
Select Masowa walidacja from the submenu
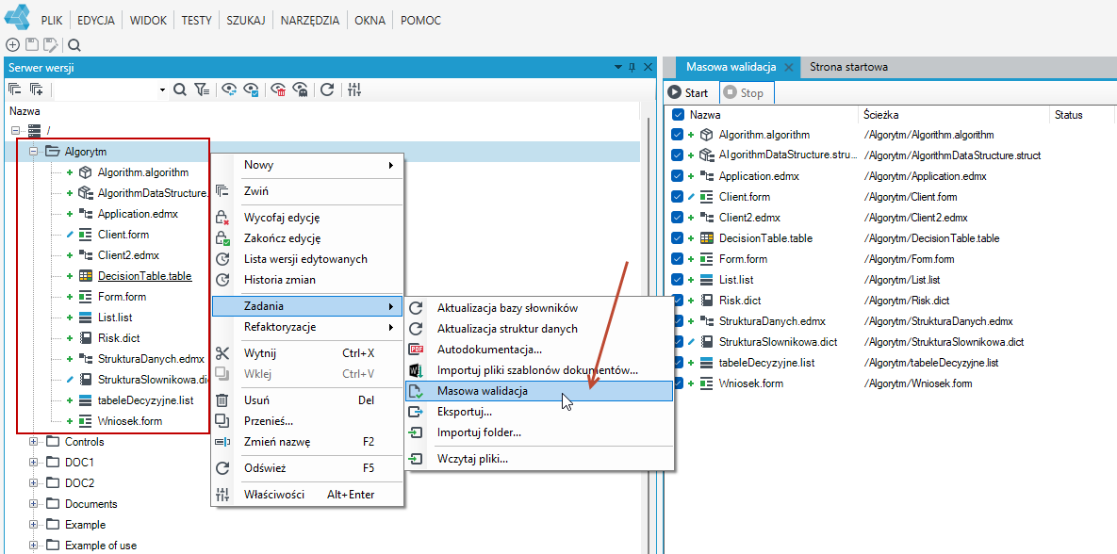click(x=539, y=391)
